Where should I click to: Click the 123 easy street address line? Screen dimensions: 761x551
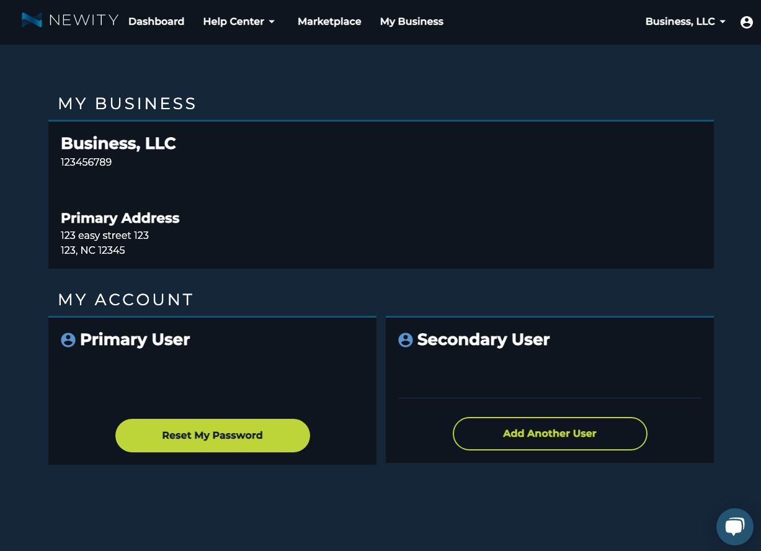coord(105,236)
